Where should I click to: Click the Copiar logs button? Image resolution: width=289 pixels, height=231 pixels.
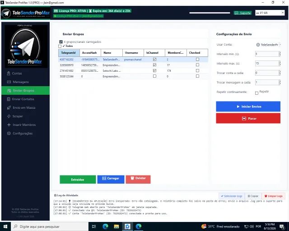[x=253, y=196]
